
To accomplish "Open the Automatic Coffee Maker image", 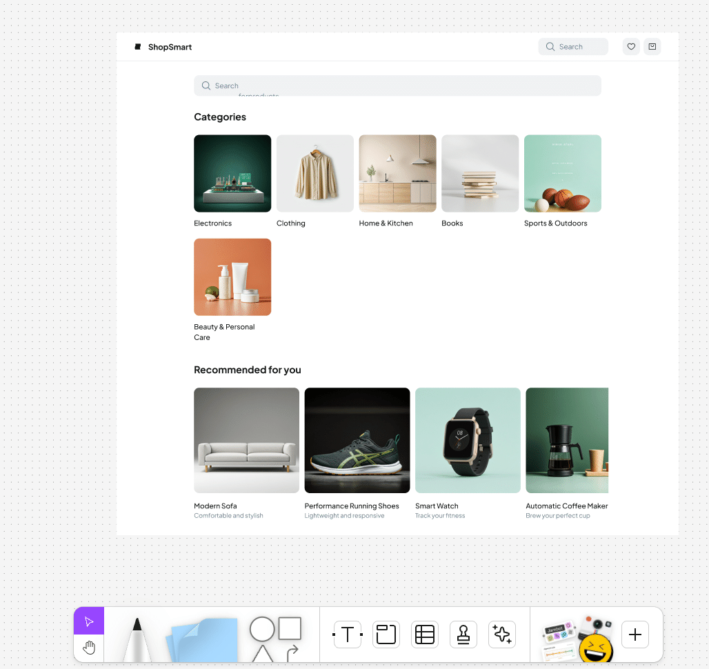I will click(567, 440).
